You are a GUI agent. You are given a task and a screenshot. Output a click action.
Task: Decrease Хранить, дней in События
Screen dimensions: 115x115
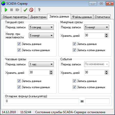[106, 73]
